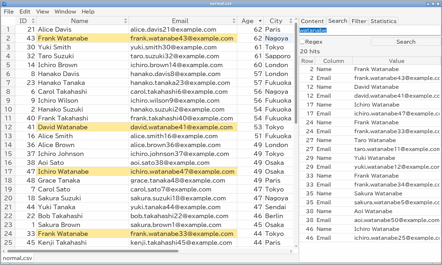Screen dimensions: 442x265
Task: Click the descending sort arrow in the Age header
Action: (x=260, y=21)
